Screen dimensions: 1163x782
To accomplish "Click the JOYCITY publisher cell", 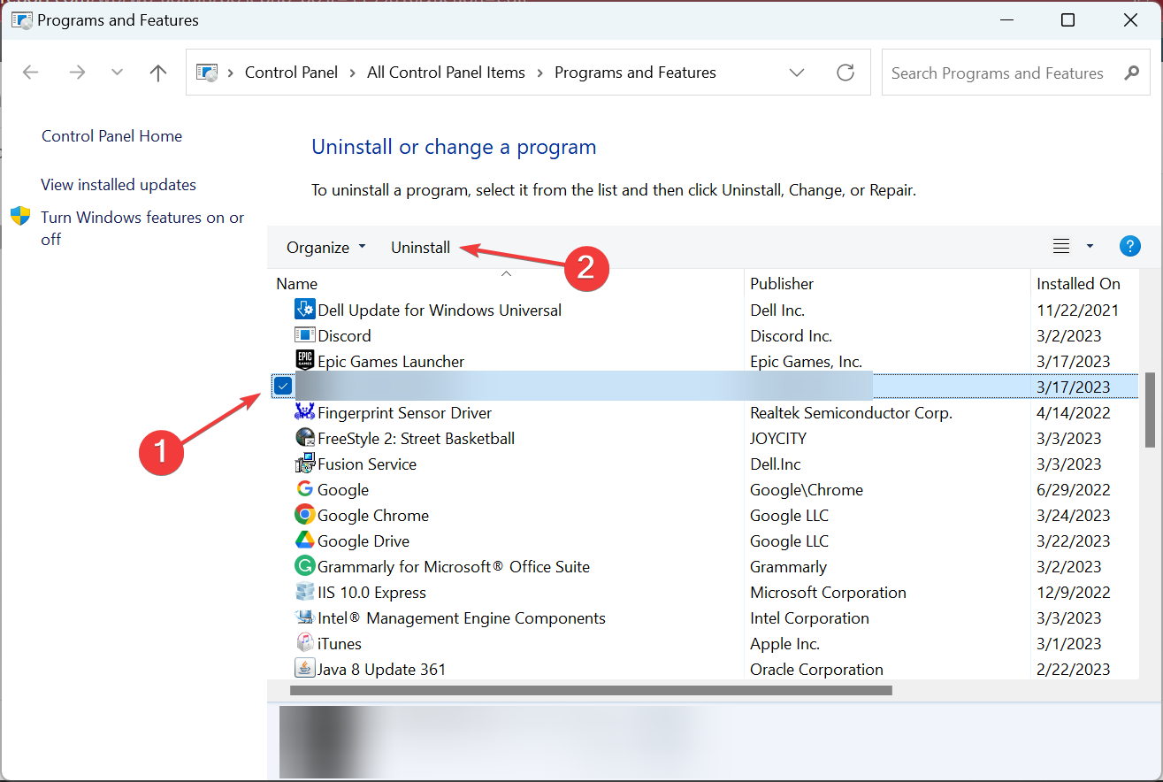I will coord(778,439).
